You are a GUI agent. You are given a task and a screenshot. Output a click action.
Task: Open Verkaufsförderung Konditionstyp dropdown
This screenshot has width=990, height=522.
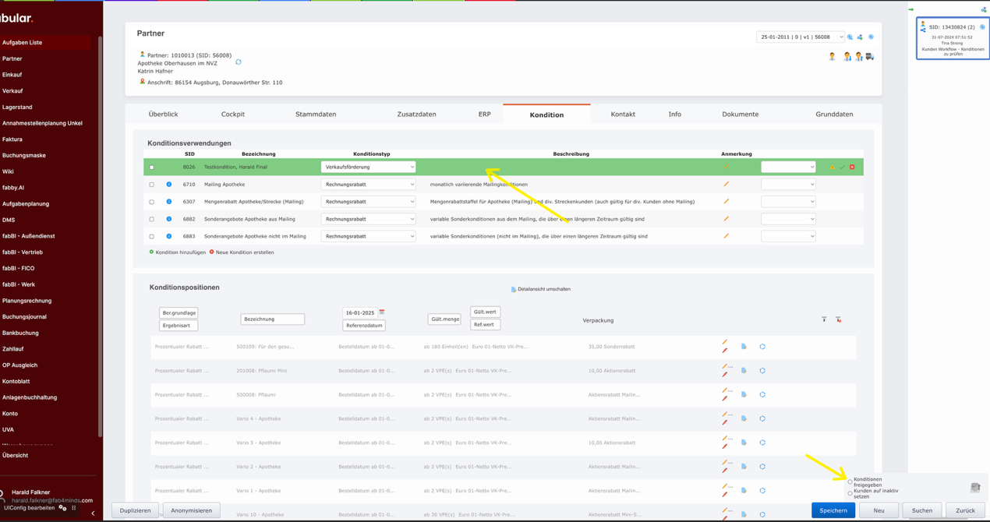tap(368, 167)
